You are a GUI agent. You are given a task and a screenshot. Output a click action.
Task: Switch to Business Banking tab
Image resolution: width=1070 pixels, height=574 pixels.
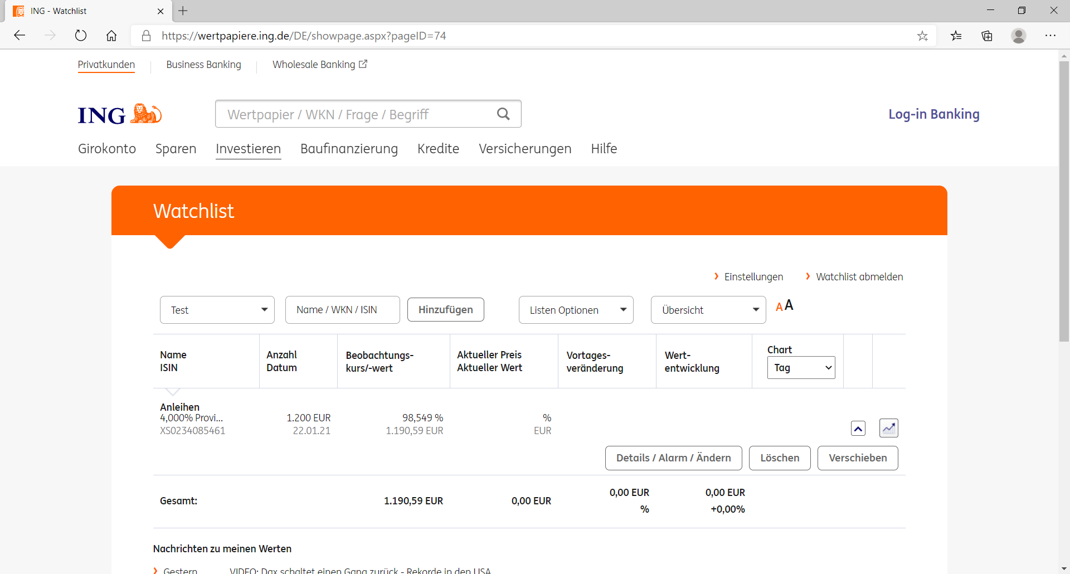point(203,65)
